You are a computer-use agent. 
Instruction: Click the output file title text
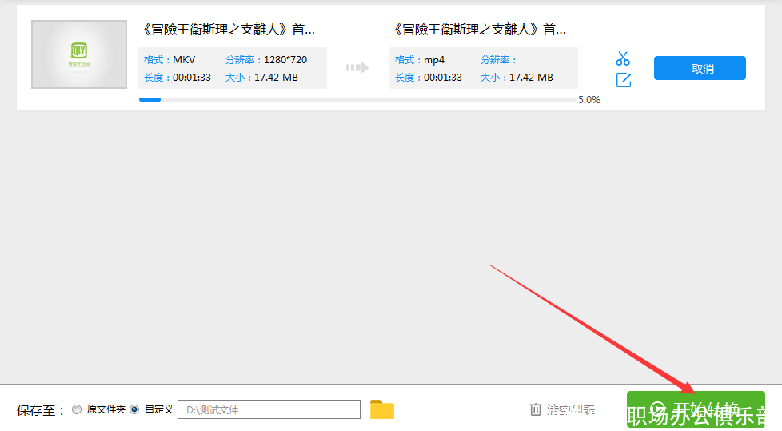pos(479,30)
